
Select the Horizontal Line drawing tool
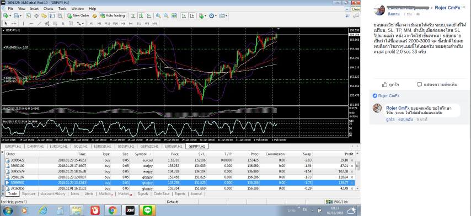point(31,23)
